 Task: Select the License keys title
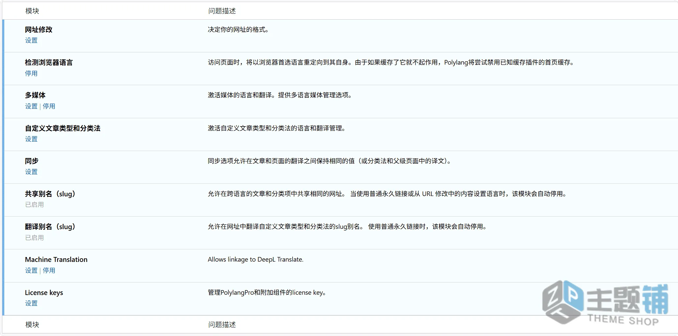tap(44, 292)
